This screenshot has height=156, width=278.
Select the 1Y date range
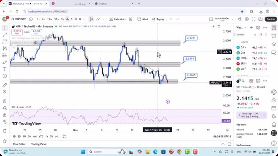(x=47, y=136)
